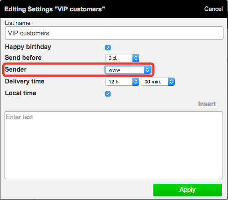This screenshot has height=200, width=228.
Task: Click the Sender label text
Action: coord(15,69)
